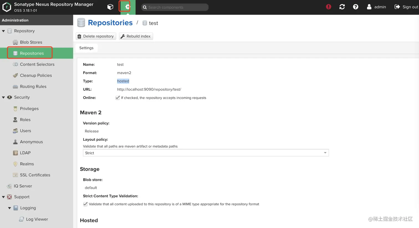419x228 pixels.
Task: Click Delete repository button
Action: [96, 36]
